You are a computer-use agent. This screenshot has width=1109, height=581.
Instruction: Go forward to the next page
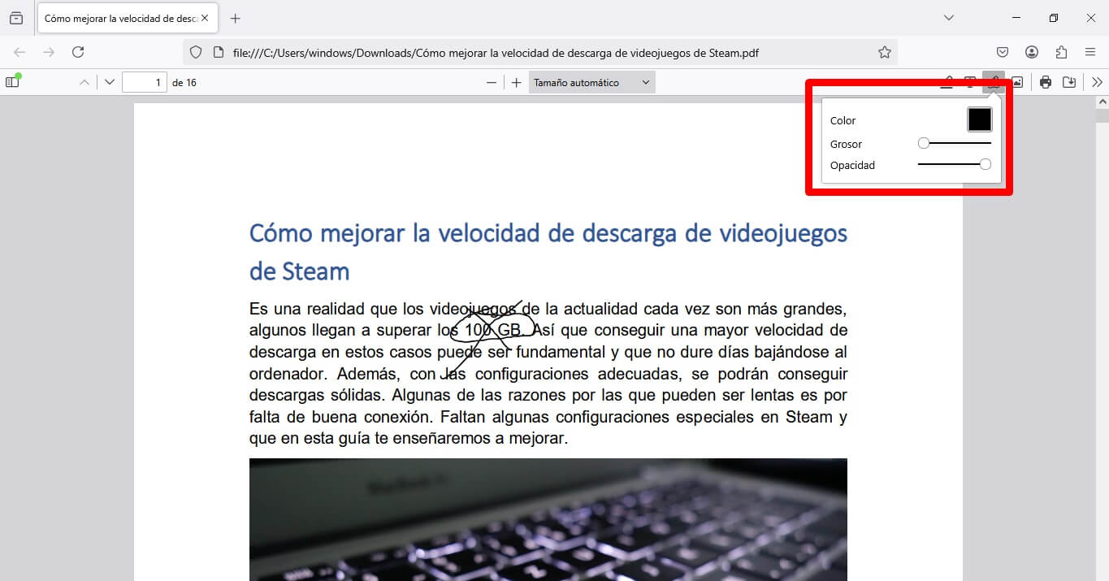tap(49, 52)
